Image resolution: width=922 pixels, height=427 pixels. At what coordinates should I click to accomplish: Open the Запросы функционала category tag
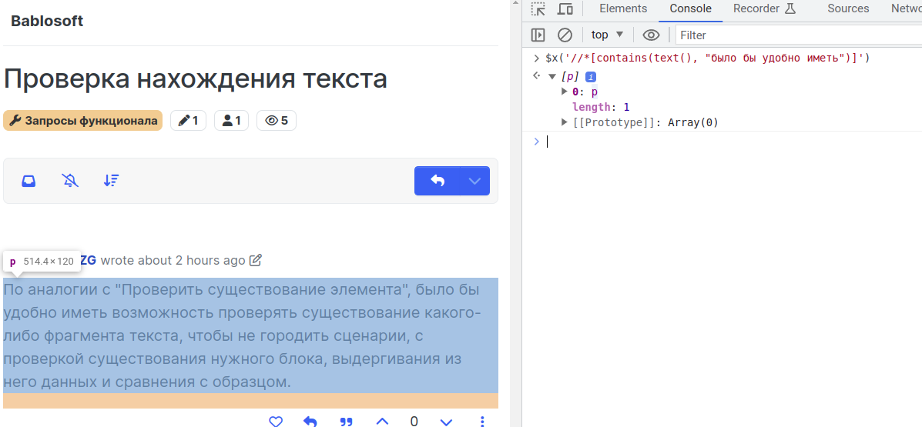83,121
